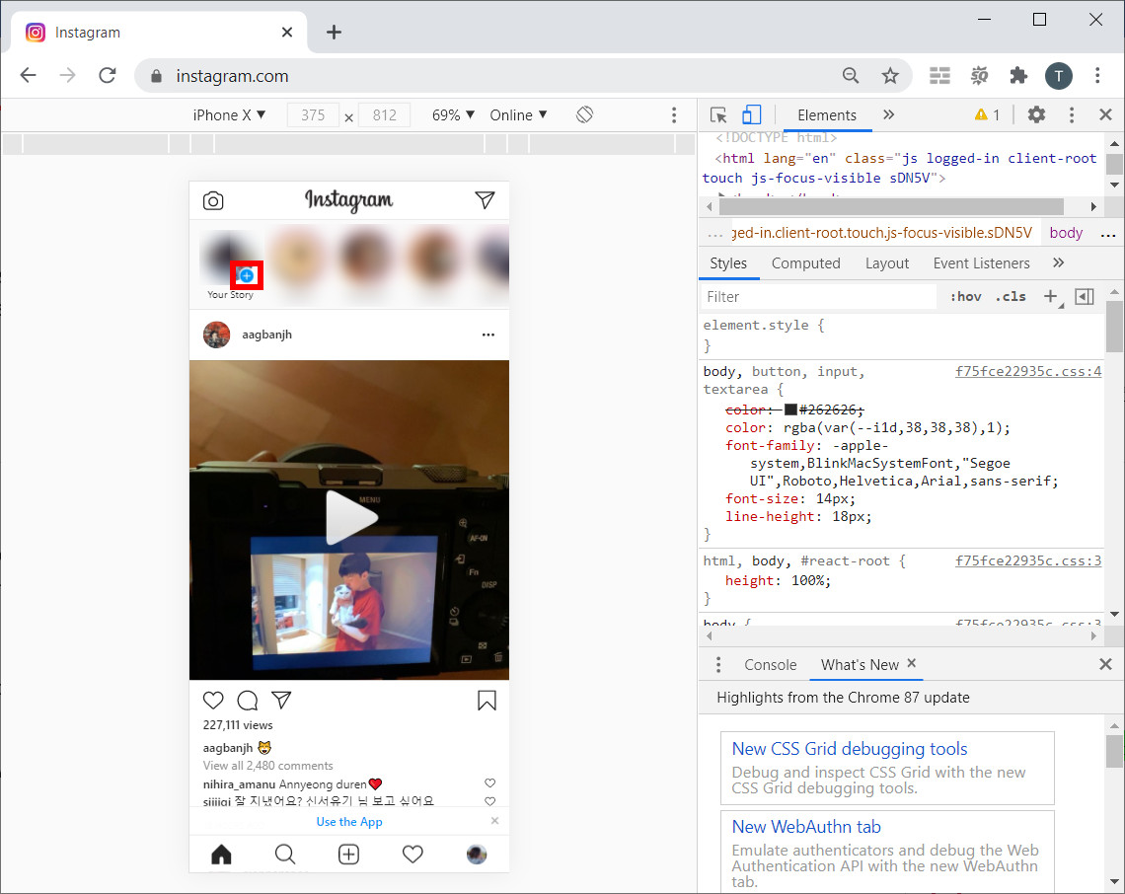Go to Instagram home tab
Screen dimensions: 1125x894
(222, 854)
